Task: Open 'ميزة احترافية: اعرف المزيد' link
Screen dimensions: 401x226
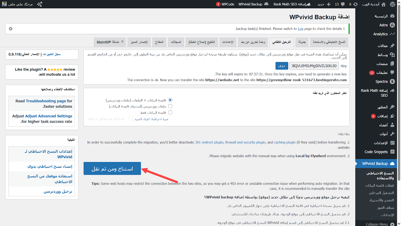Action: tap(151, 119)
